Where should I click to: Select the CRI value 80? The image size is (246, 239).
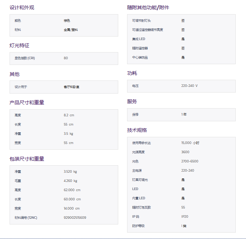[66, 58]
